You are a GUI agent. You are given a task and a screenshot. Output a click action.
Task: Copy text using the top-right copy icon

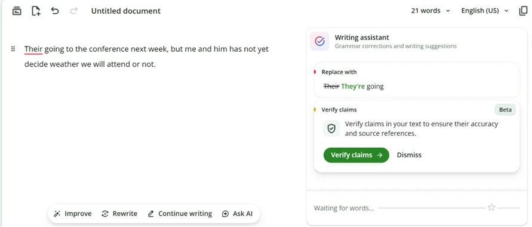click(523, 11)
